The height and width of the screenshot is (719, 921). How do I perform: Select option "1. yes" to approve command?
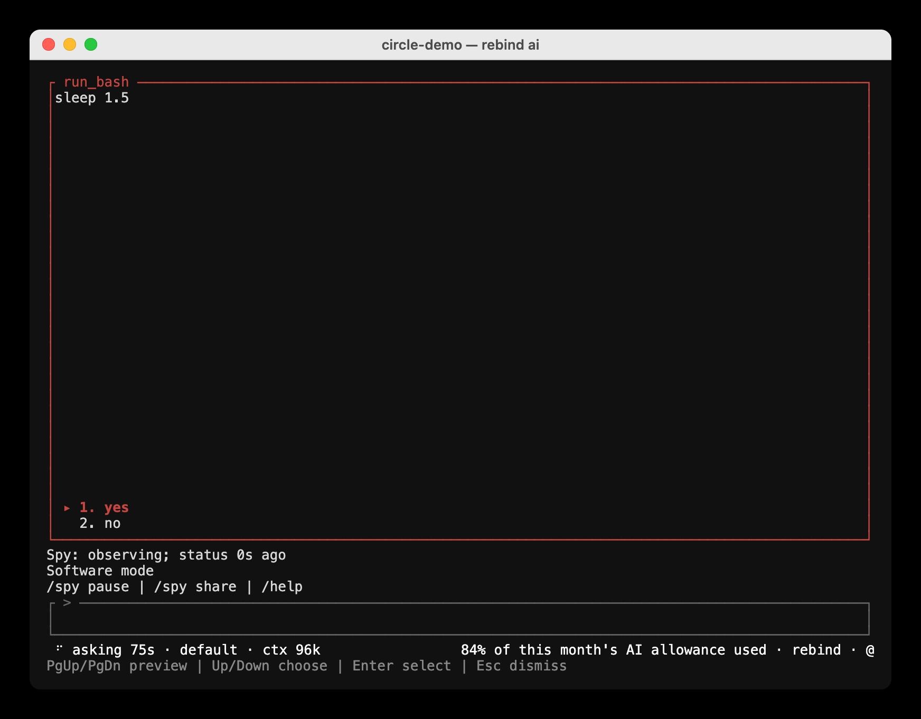click(104, 507)
